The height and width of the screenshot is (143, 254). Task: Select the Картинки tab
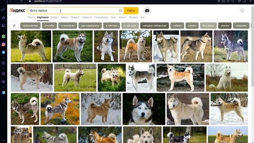[x=43, y=17]
